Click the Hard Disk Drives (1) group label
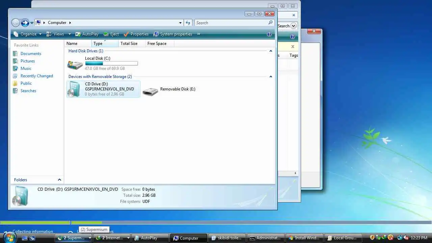Viewport: 432px width, 243px height. 86,51
